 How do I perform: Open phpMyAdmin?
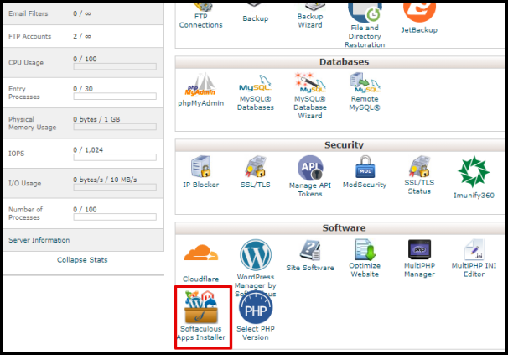point(201,90)
